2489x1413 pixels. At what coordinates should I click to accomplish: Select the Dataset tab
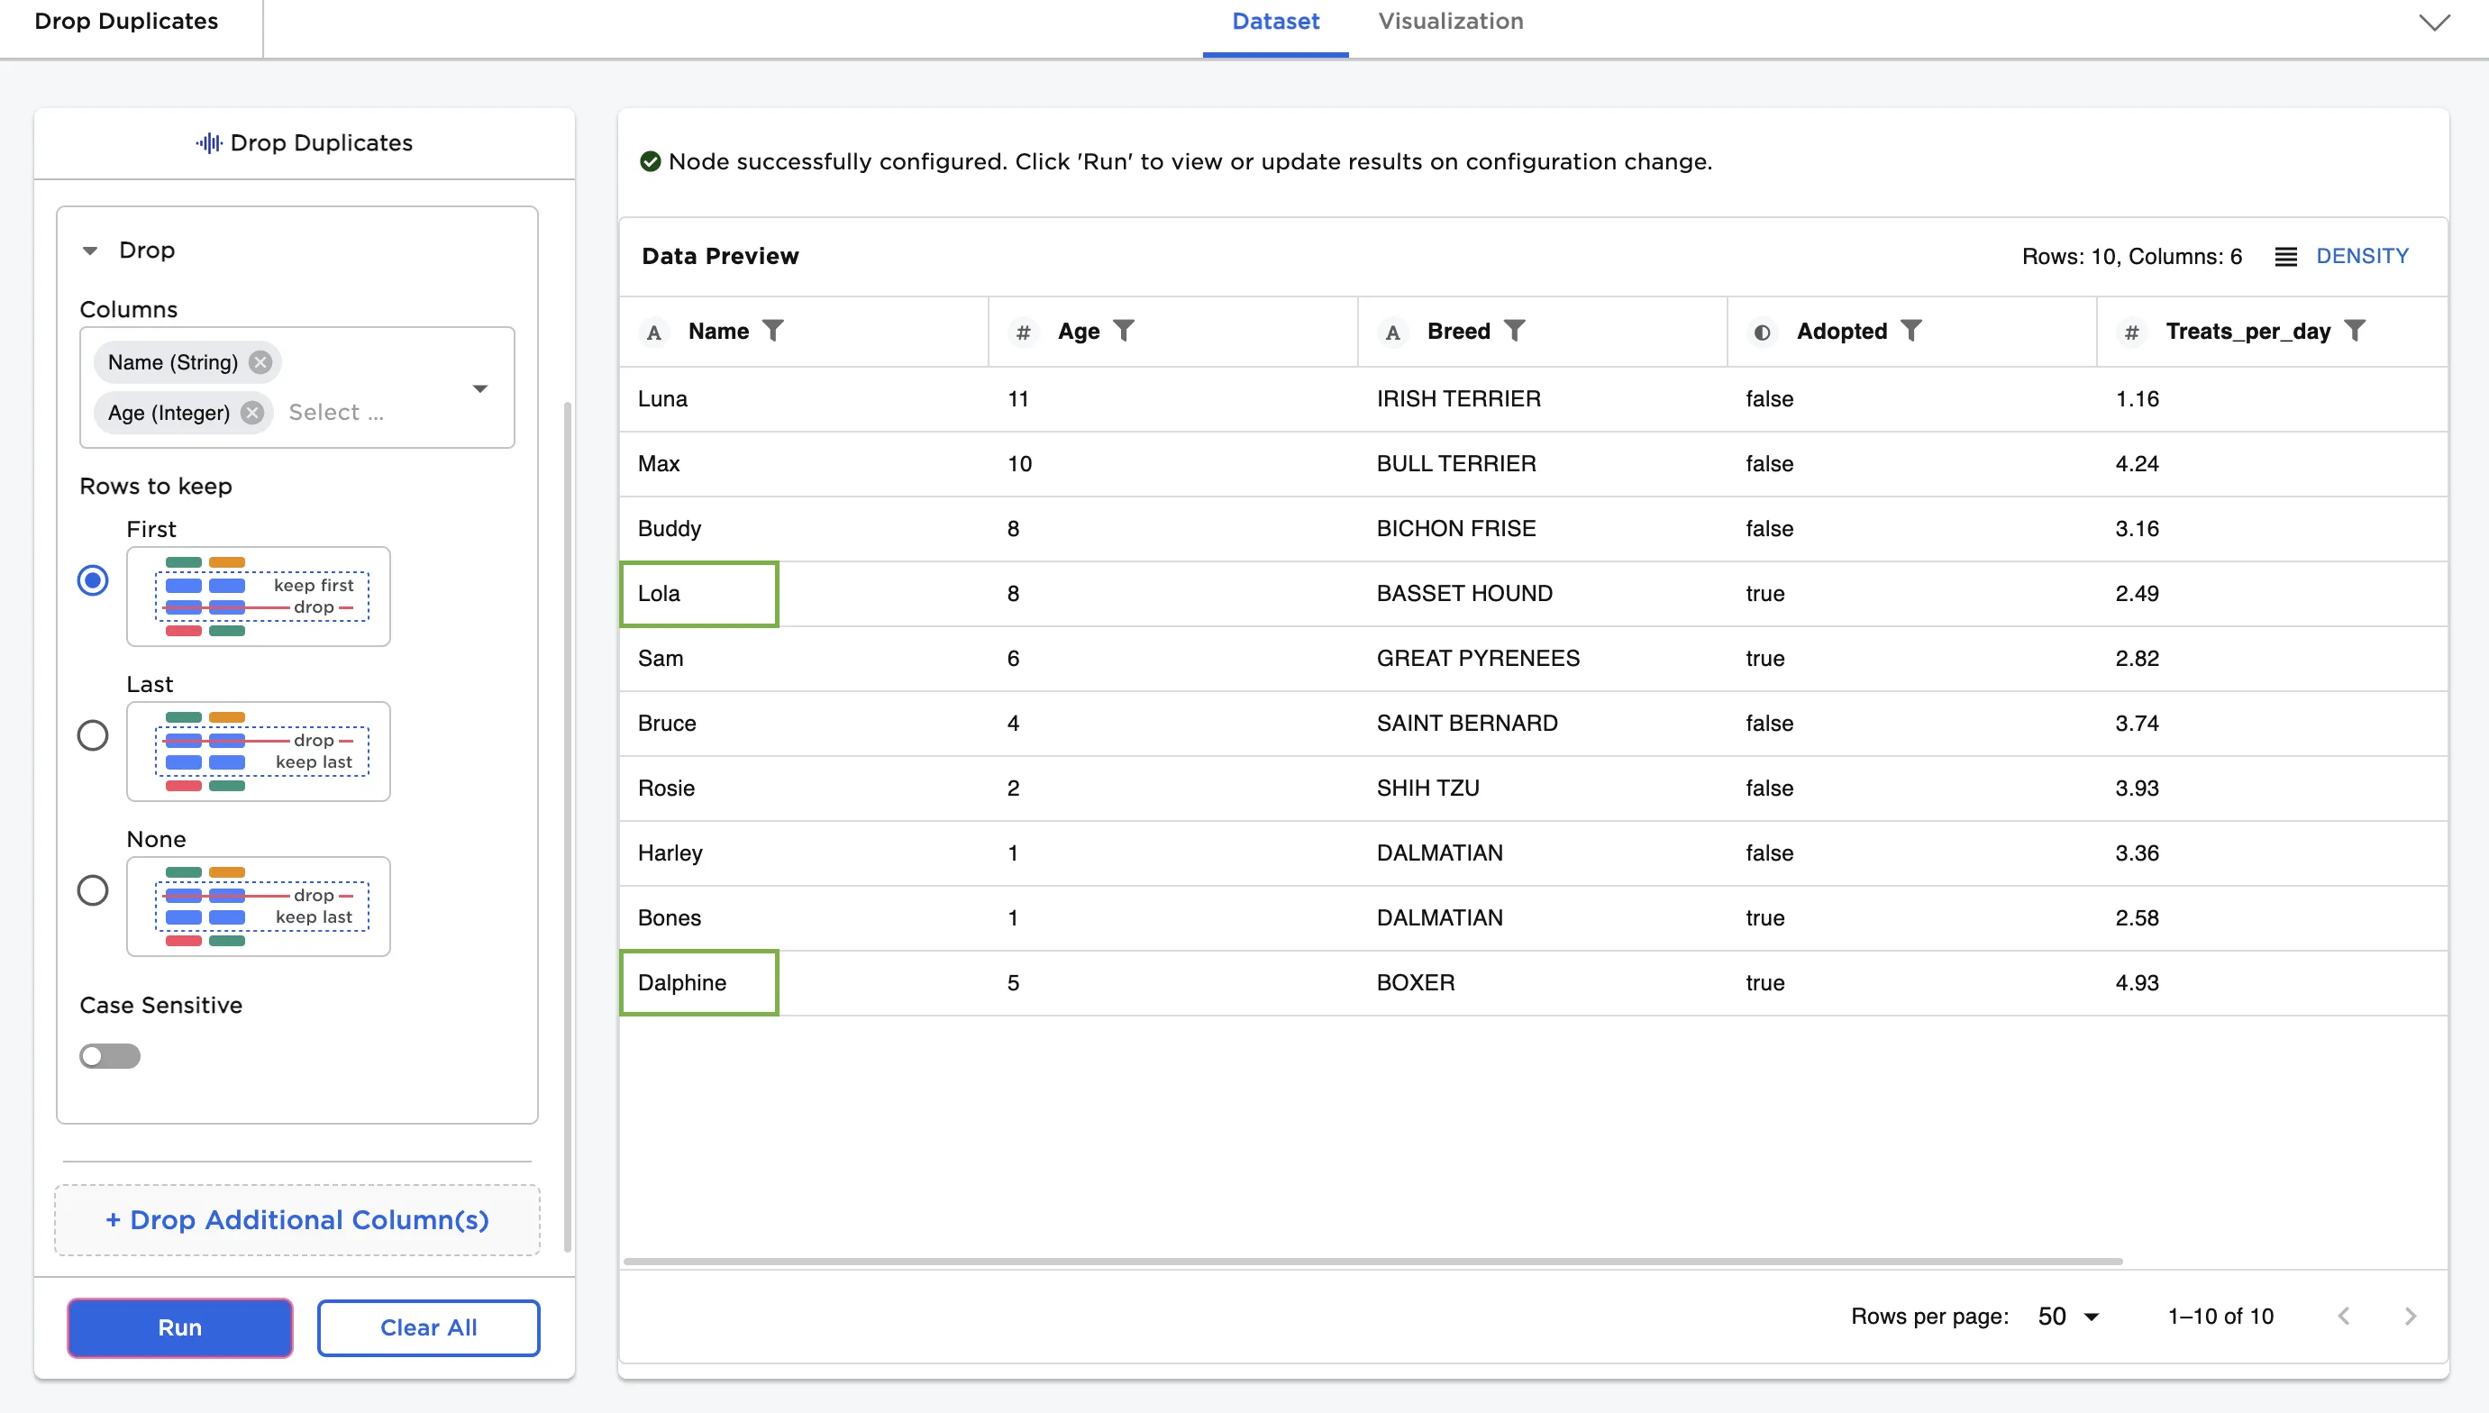[x=1275, y=22]
